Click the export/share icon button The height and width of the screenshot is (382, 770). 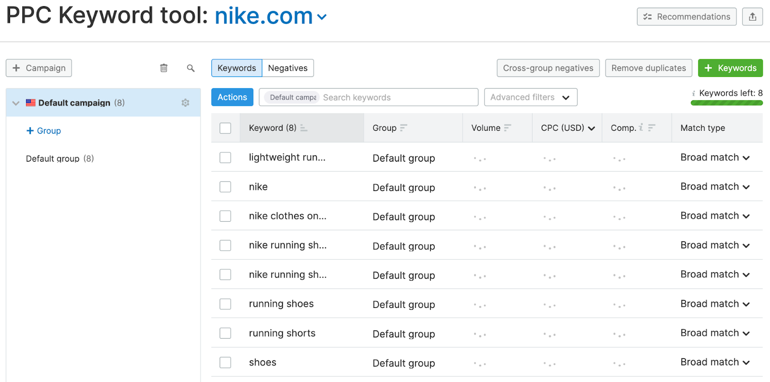(752, 17)
